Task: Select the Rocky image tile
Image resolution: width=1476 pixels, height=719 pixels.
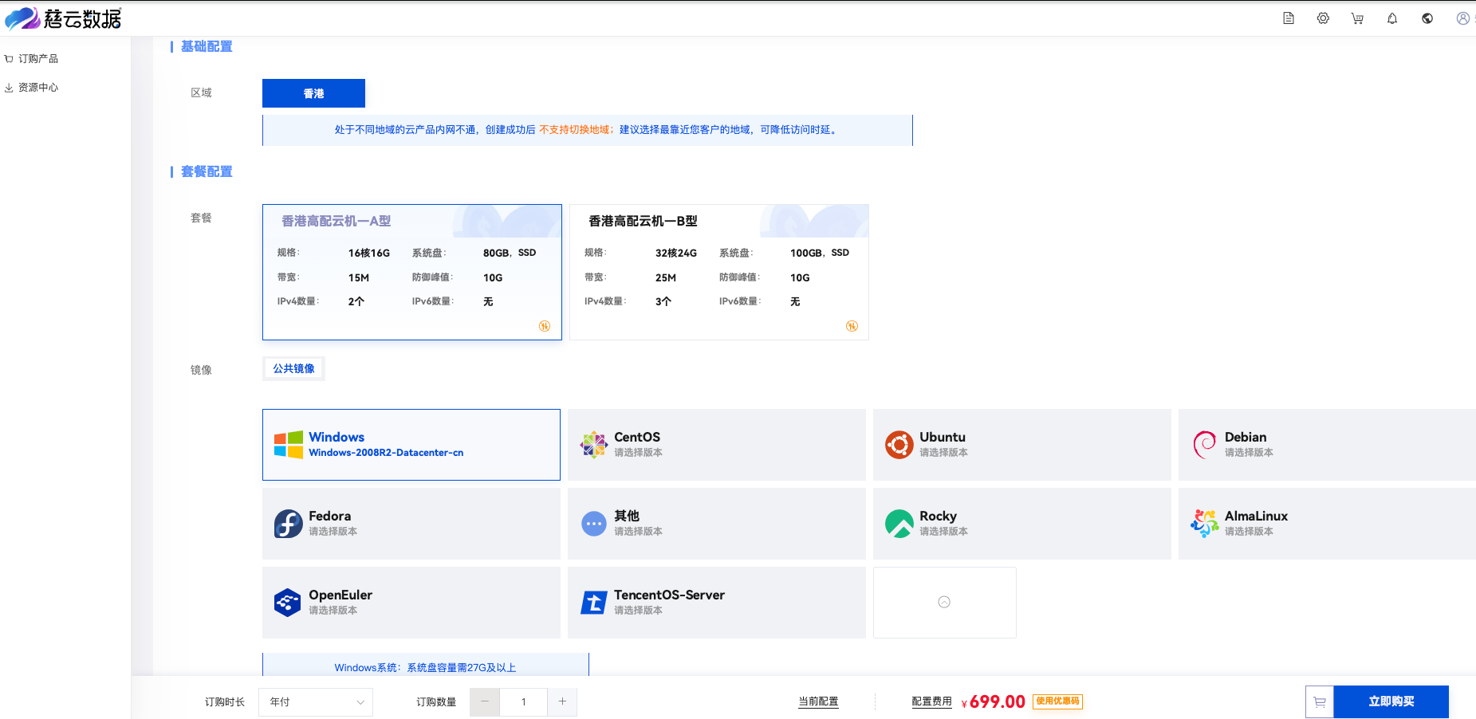Action: pos(1022,524)
